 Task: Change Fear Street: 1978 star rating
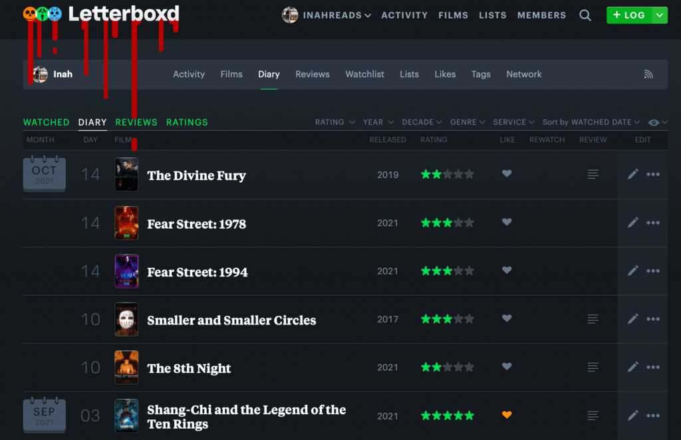click(448, 223)
